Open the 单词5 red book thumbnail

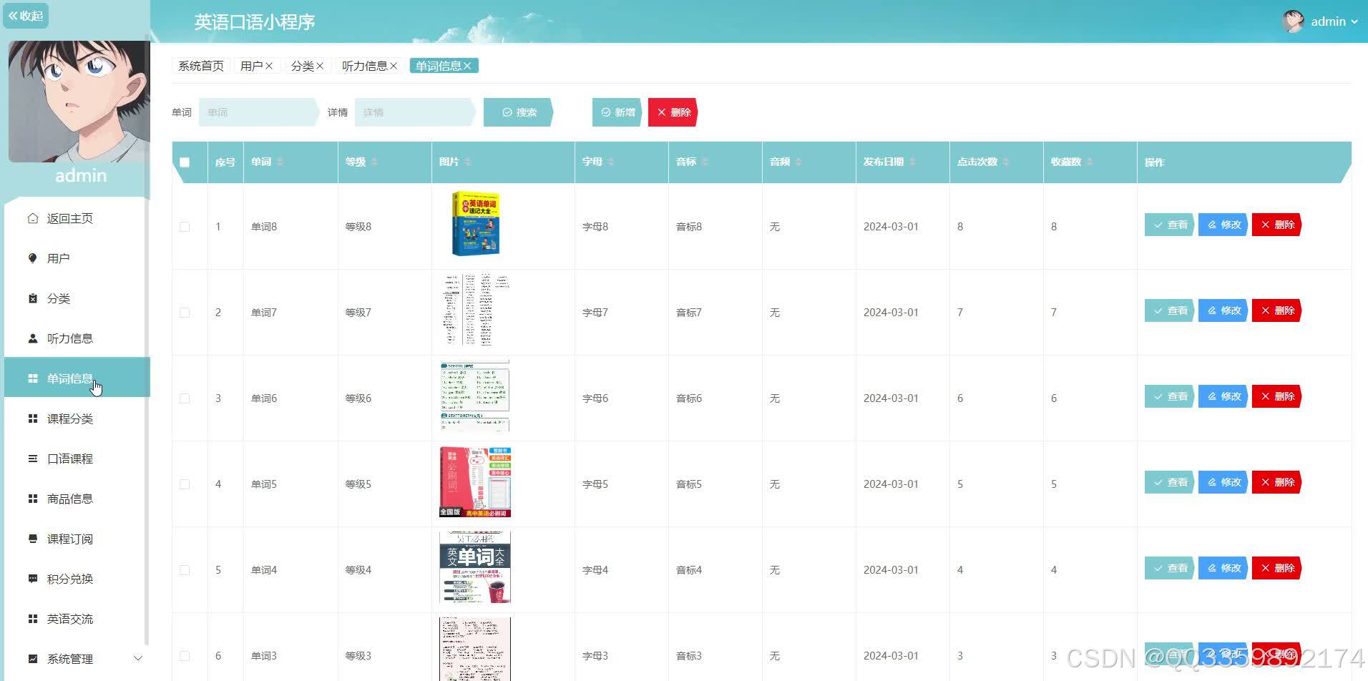475,481
